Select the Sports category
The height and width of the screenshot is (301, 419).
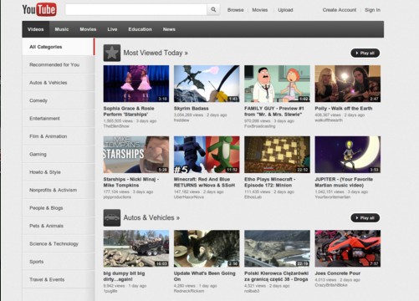point(59,262)
